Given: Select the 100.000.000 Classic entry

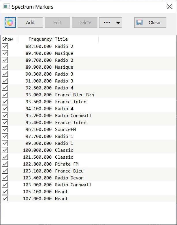Looking at the screenshot, I should click(88, 150).
